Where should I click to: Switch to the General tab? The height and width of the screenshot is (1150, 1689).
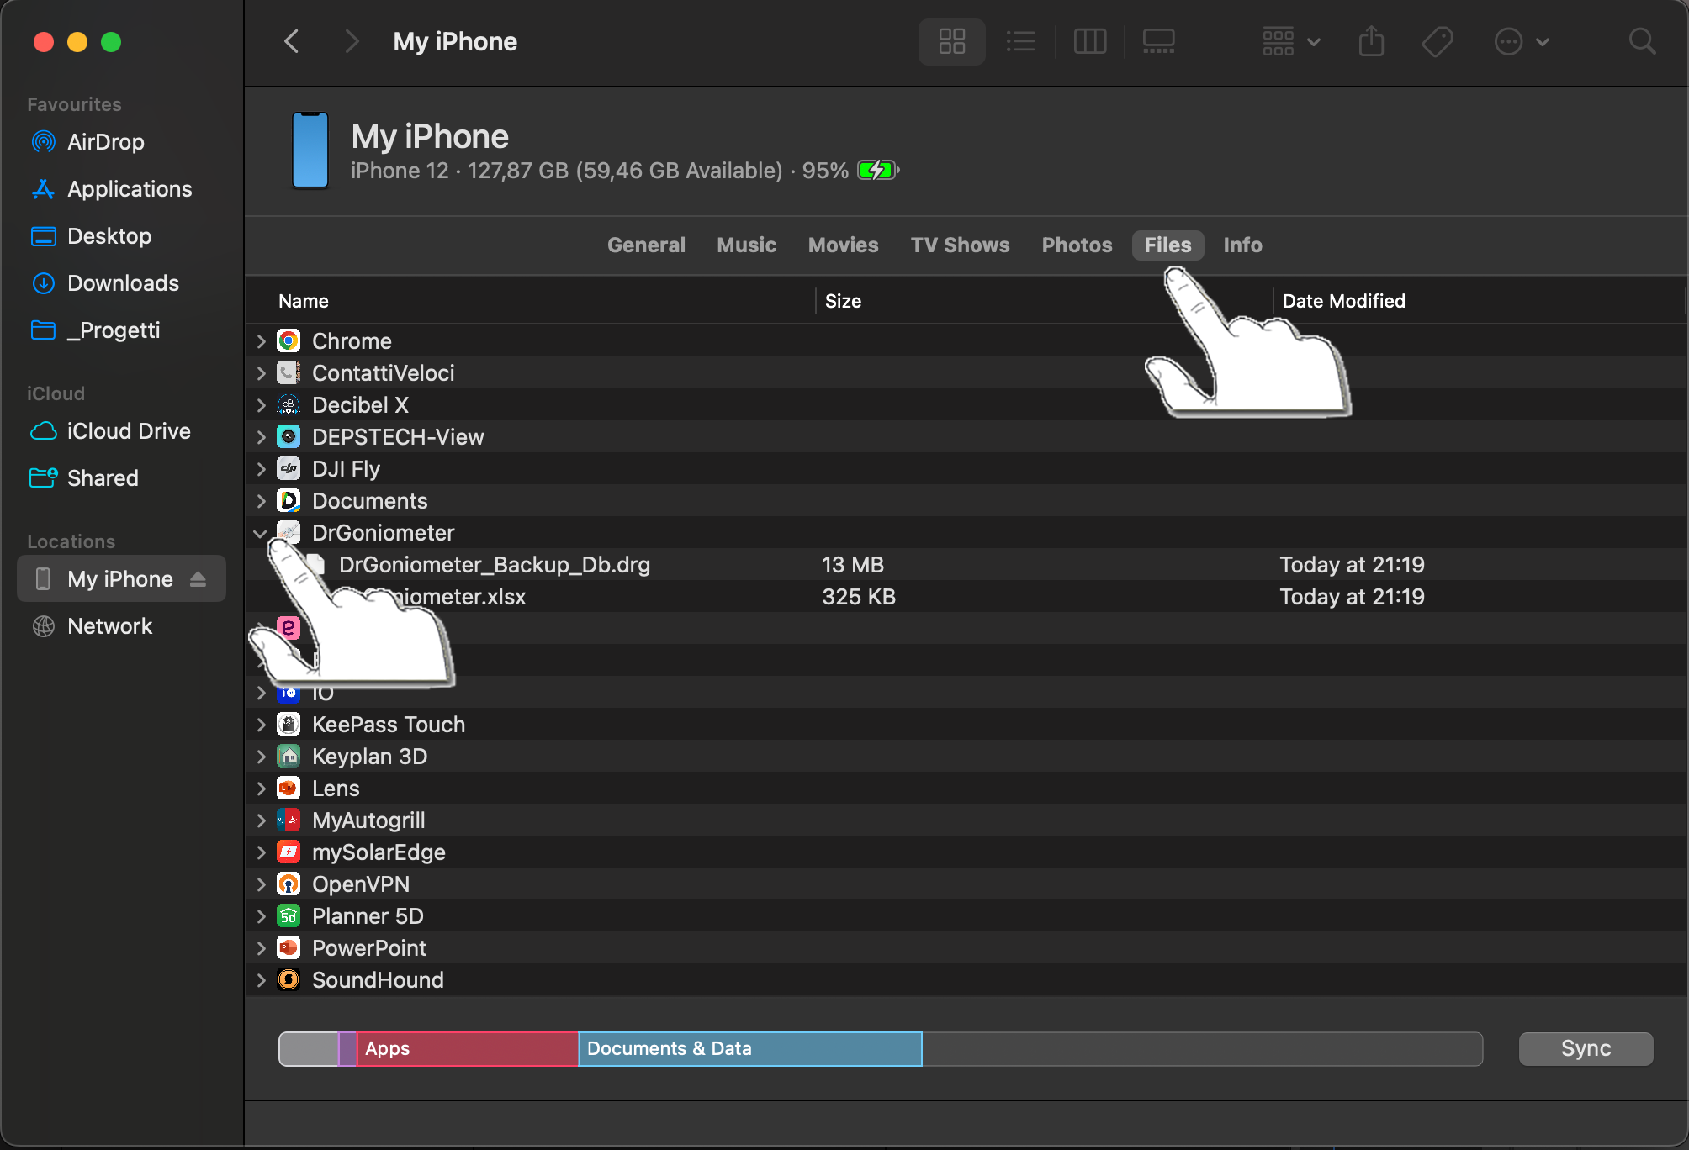pos(646,245)
